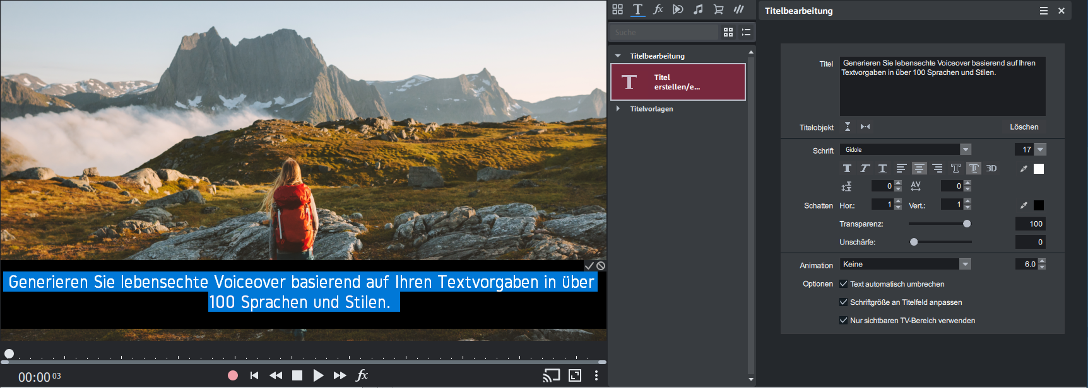Open the Animation dropdown set to Keine
The image size is (1088, 388).
[x=966, y=265]
